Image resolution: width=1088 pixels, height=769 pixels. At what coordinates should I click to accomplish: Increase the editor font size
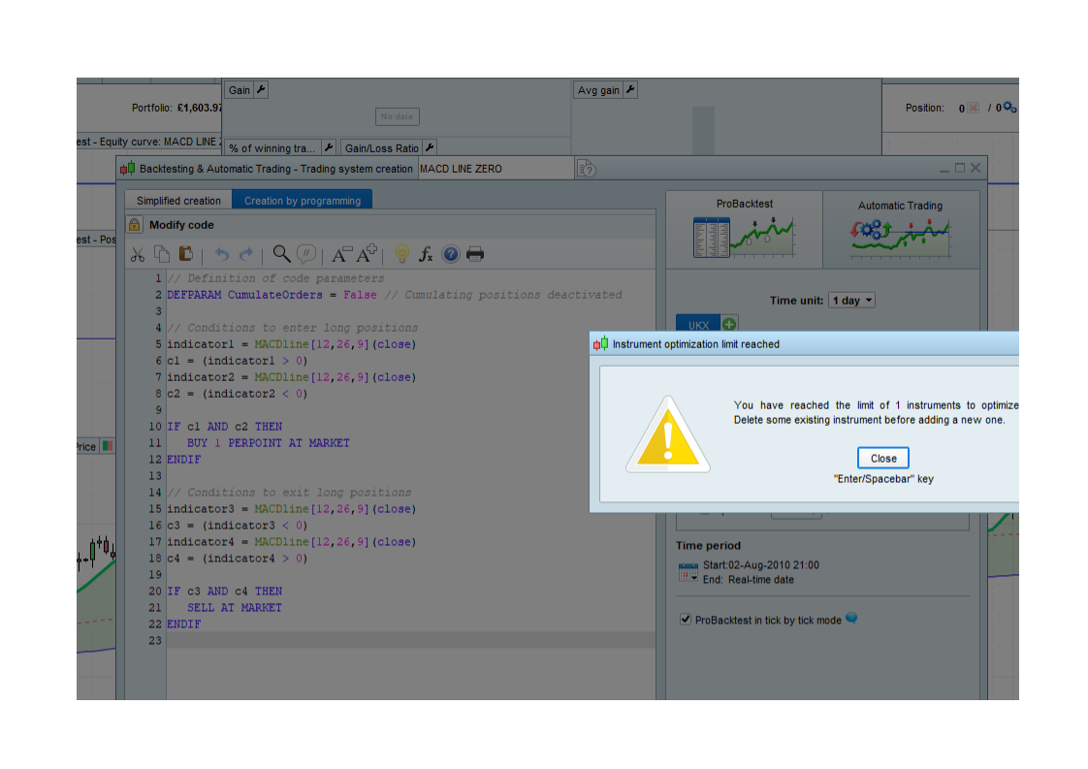(367, 253)
